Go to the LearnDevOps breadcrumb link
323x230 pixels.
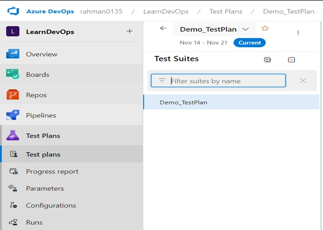pos(166,11)
